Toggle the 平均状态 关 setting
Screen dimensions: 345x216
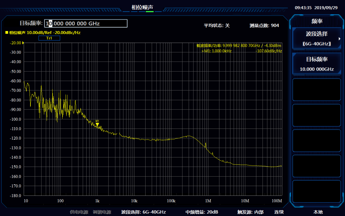coord(217,26)
